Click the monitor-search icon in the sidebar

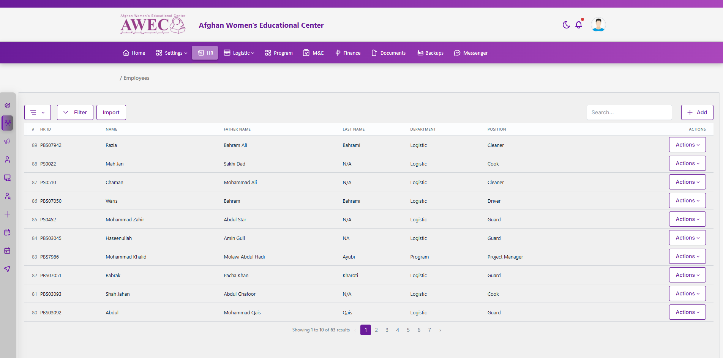[x=7, y=178]
